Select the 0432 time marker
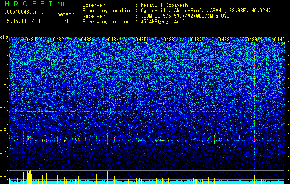The width and height of the screenshot is (290, 184). click(x=59, y=40)
